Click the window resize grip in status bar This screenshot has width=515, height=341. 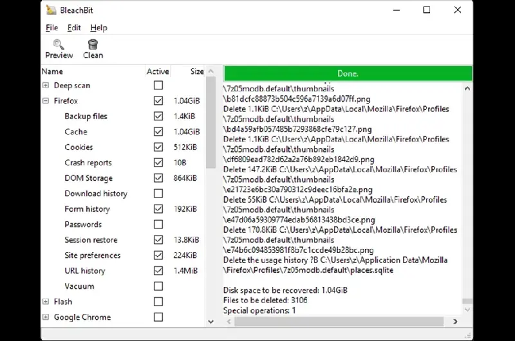tap(469, 335)
